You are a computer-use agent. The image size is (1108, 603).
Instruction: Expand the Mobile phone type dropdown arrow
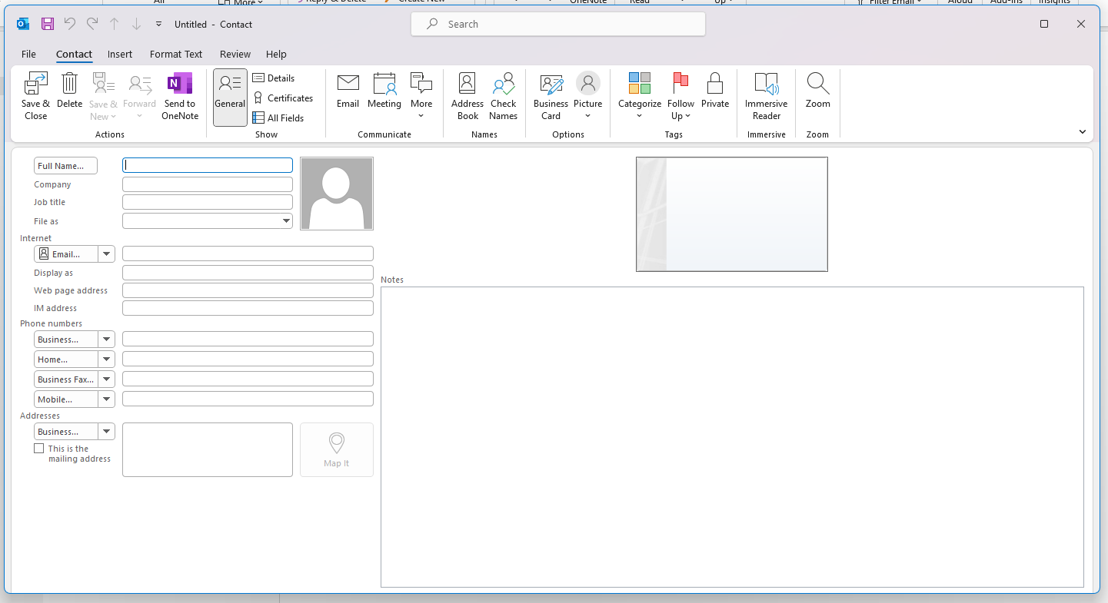pos(106,399)
